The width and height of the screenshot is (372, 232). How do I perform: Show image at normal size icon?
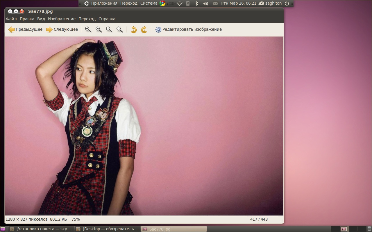[109, 29]
